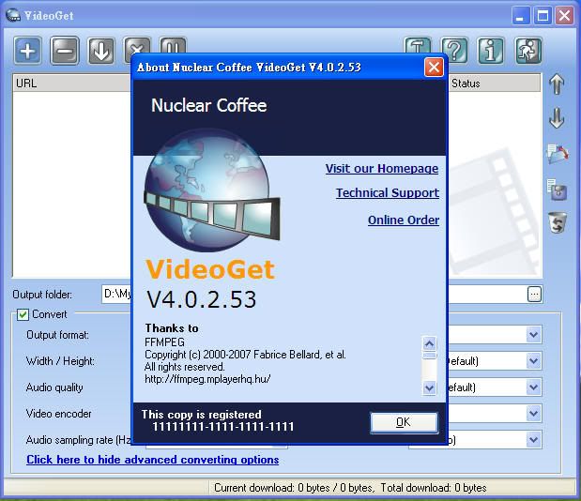Click the Exit application toolbar icon
This screenshot has width=581, height=501.
[x=528, y=51]
